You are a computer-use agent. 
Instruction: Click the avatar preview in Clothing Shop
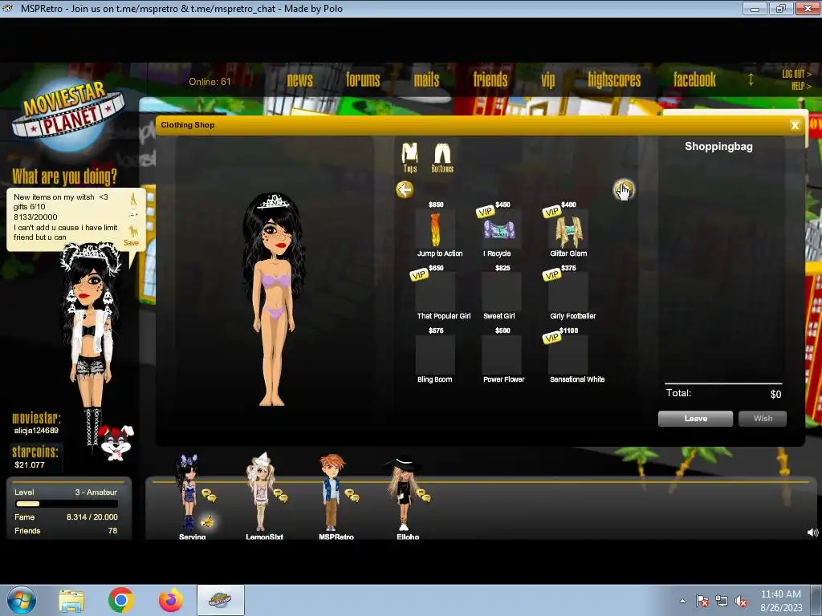(x=273, y=300)
